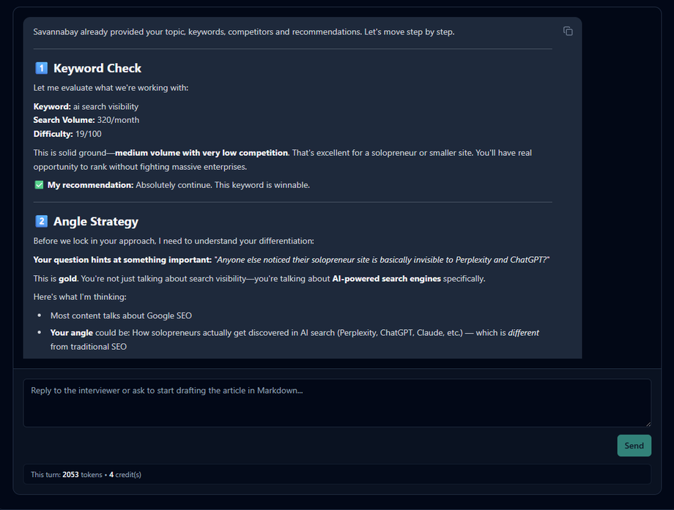Screen dimensions: 674x510
Task: Select the Keyword Check heading
Action: pyautogui.click(x=97, y=68)
